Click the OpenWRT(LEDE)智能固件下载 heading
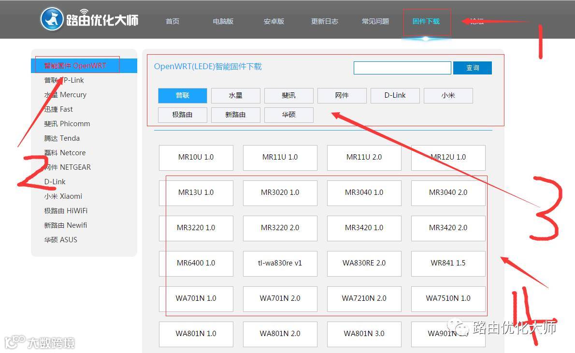This screenshot has height=353, width=575. pyautogui.click(x=208, y=66)
